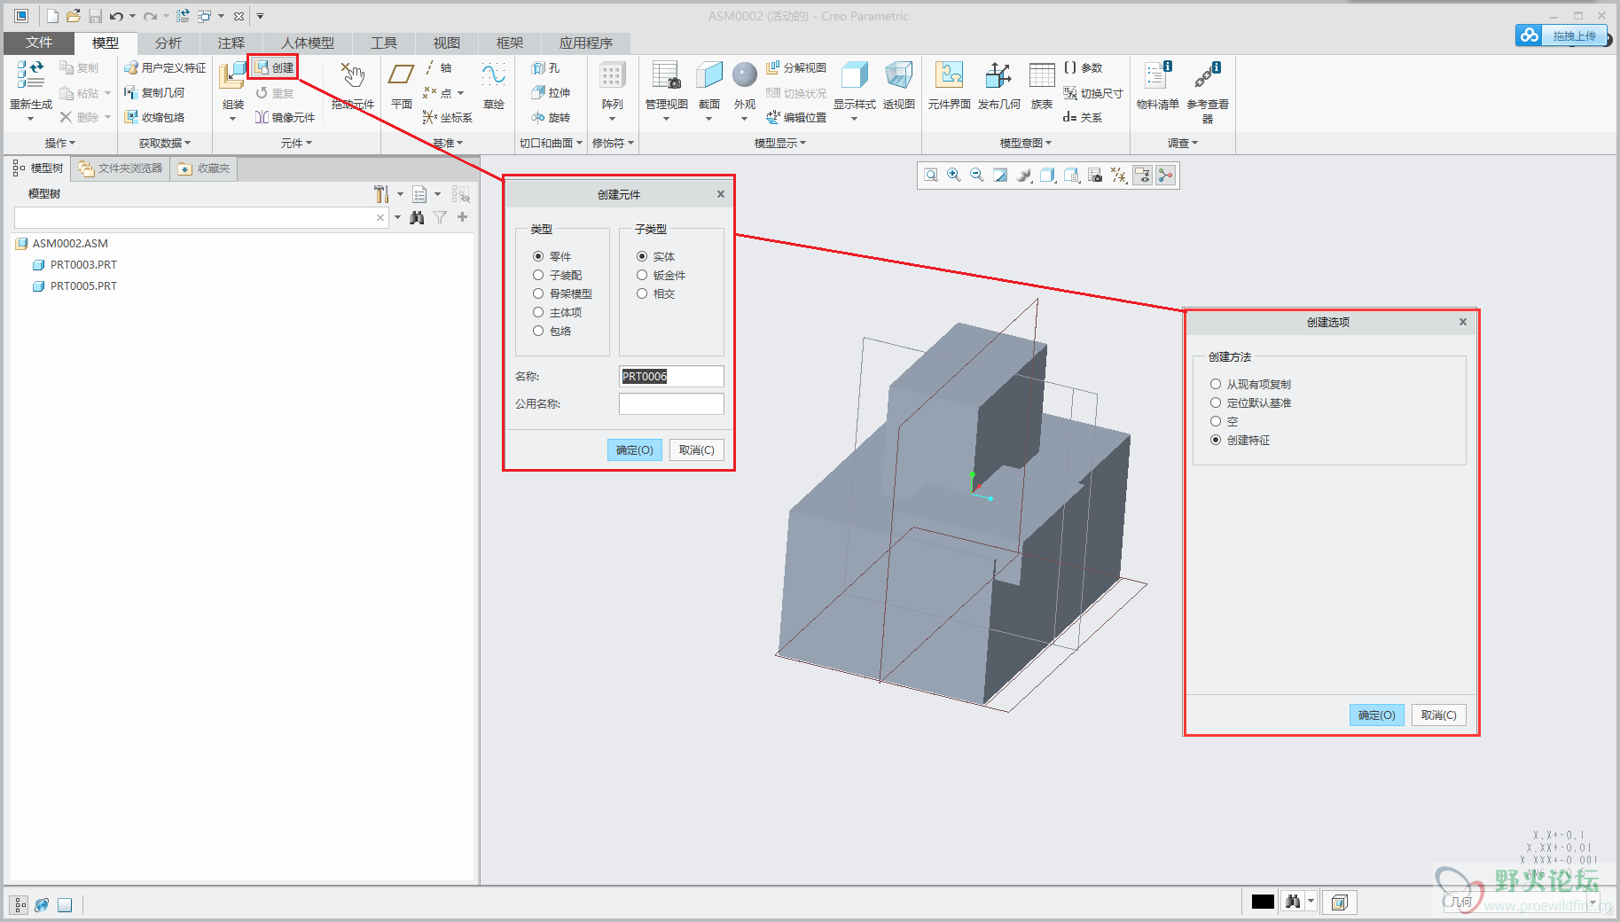Click Publish Geometry (发布几何) icon
The height and width of the screenshot is (922, 1620).
(998, 75)
